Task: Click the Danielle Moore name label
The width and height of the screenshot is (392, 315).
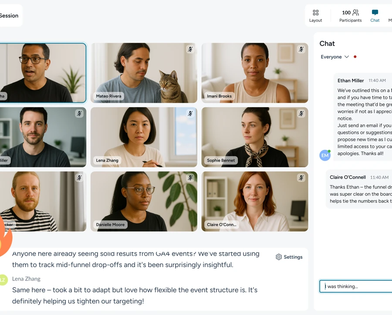Action: (110, 225)
